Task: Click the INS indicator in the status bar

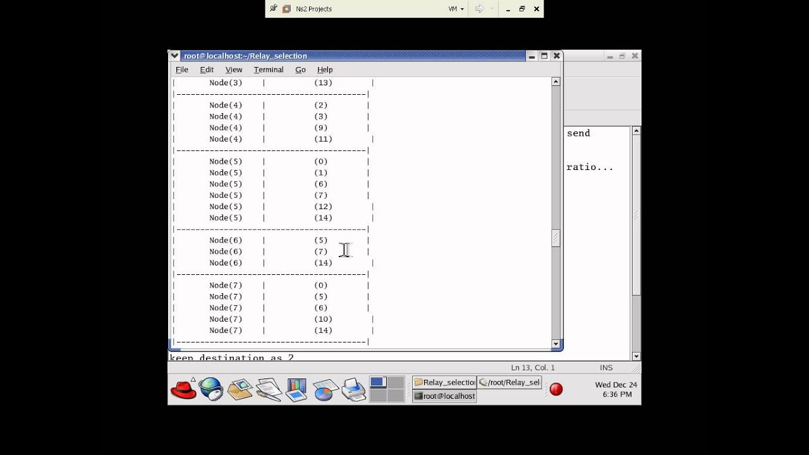Action: [606, 368]
